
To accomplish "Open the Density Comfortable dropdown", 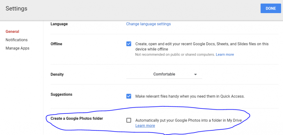I will (x=164, y=74).
